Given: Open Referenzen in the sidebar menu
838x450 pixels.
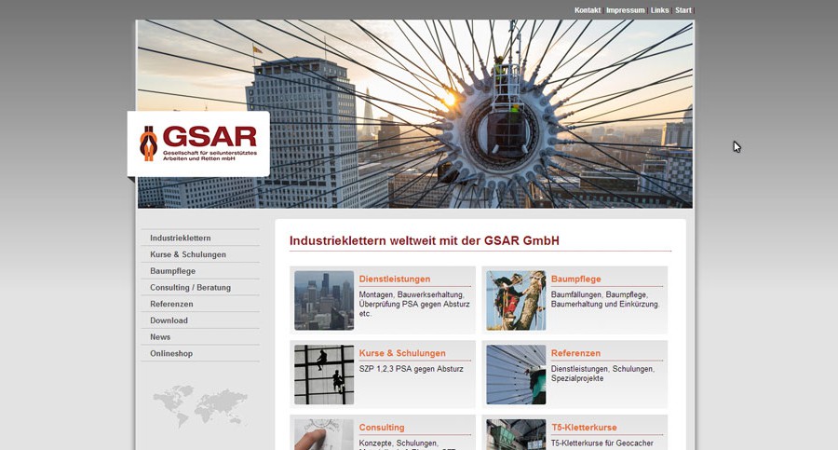Looking at the screenshot, I should coord(171,304).
